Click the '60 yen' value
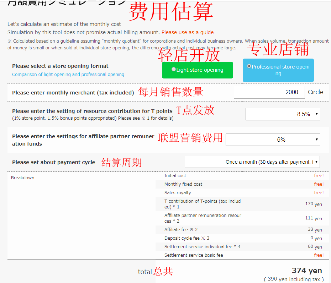This screenshot has height=283, width=331. click(315, 247)
